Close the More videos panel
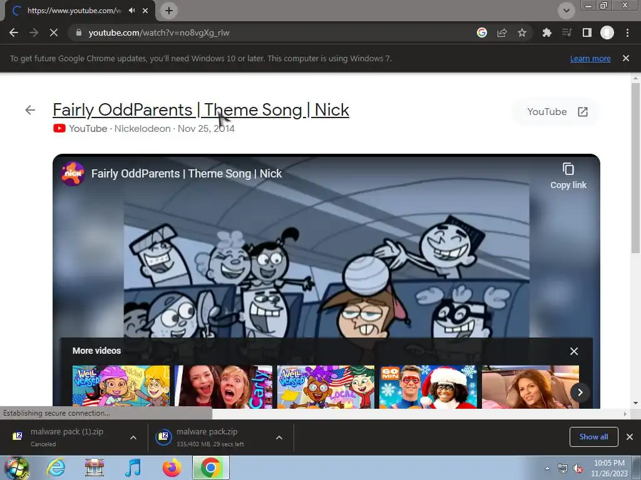Screen dimensions: 641x480 pyautogui.click(x=574, y=351)
